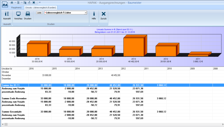Click the November 2013 value 48 452,00
This screenshot has height=127, width=224.
[115, 75]
